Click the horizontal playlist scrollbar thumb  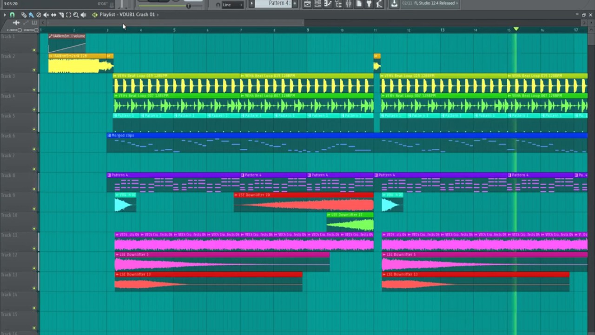point(176,22)
